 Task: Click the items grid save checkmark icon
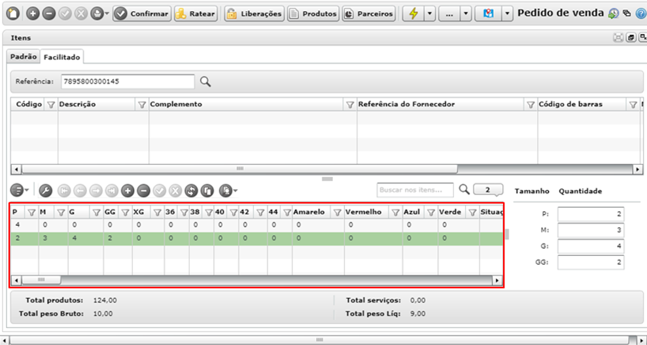point(159,191)
